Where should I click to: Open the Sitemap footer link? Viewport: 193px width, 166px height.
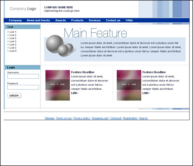[x=49, y=118]
